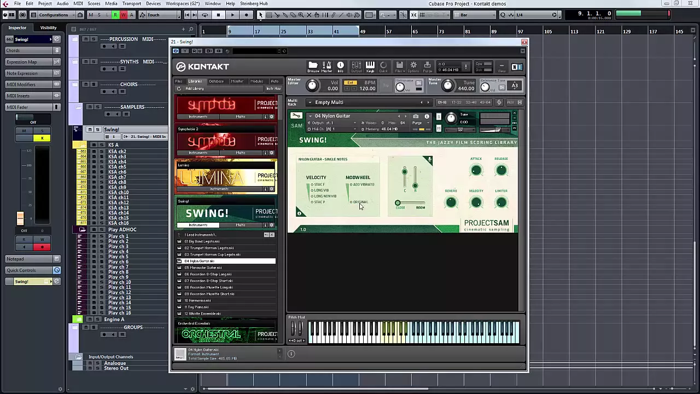700x394 pixels.
Task: Click the info icon in Nylon Guitar header
Action: tap(427, 116)
